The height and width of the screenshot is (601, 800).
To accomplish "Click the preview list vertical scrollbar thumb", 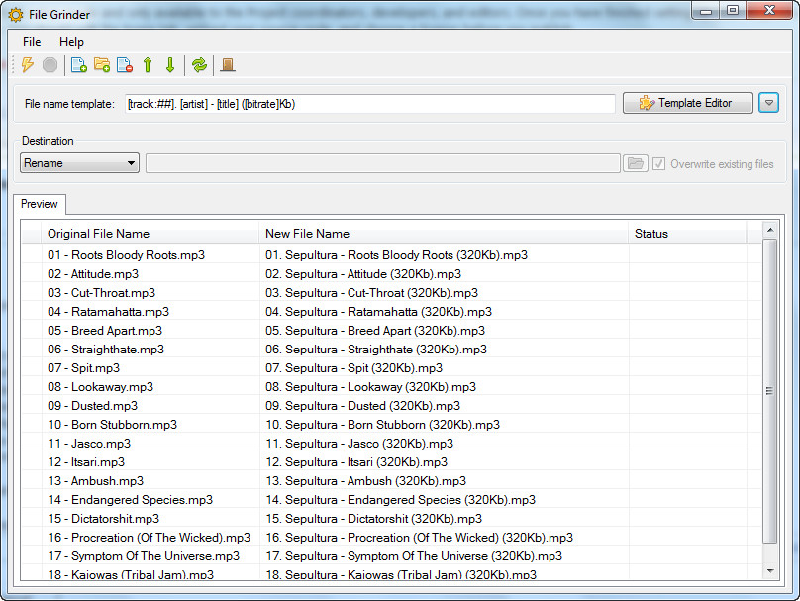I will tap(770, 391).
